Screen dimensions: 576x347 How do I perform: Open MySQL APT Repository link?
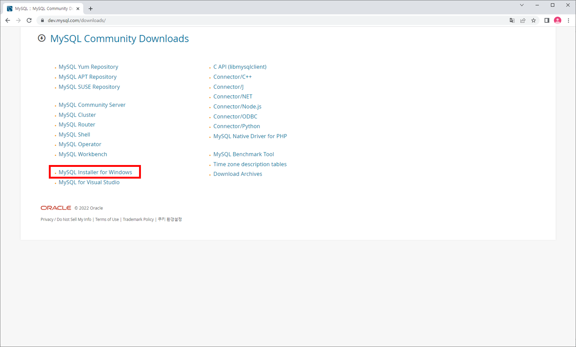point(87,77)
